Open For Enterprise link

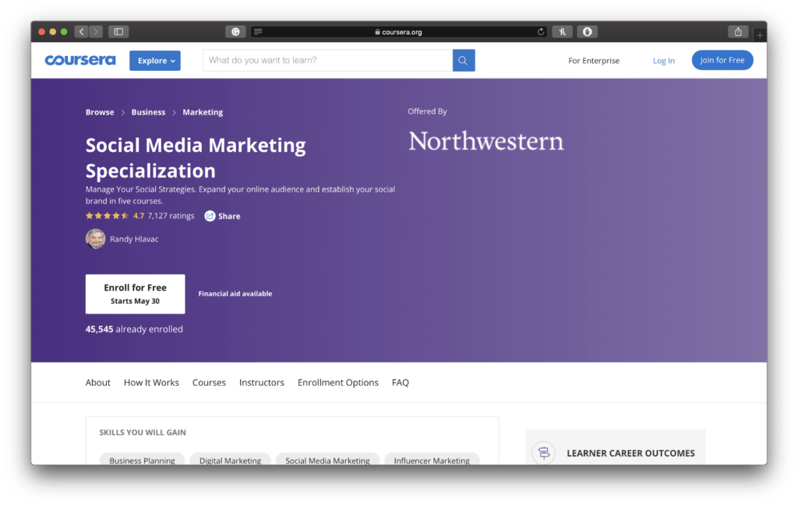[x=594, y=61]
